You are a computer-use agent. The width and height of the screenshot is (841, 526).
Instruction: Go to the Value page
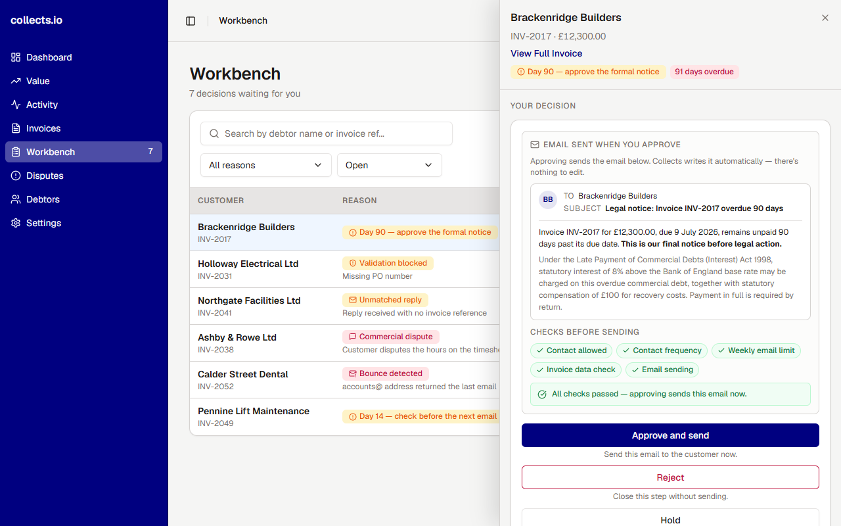coord(83,81)
